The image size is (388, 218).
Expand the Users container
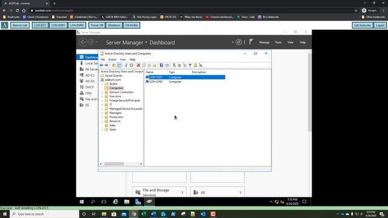click(102, 130)
